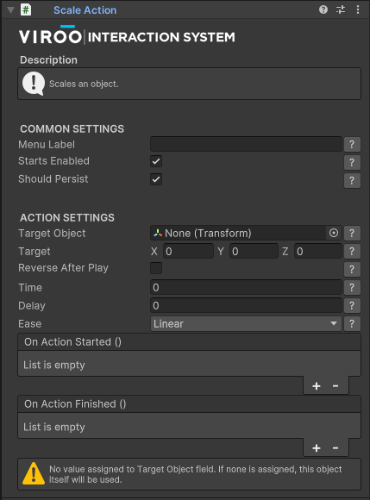
Task: Click the Target Y axis label
Action: pyautogui.click(x=221, y=252)
